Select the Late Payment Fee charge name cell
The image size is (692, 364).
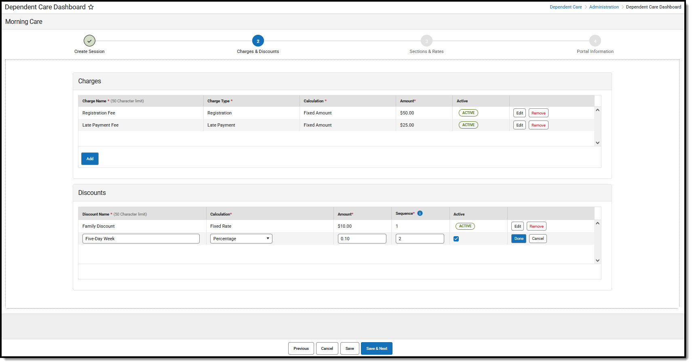click(141, 125)
